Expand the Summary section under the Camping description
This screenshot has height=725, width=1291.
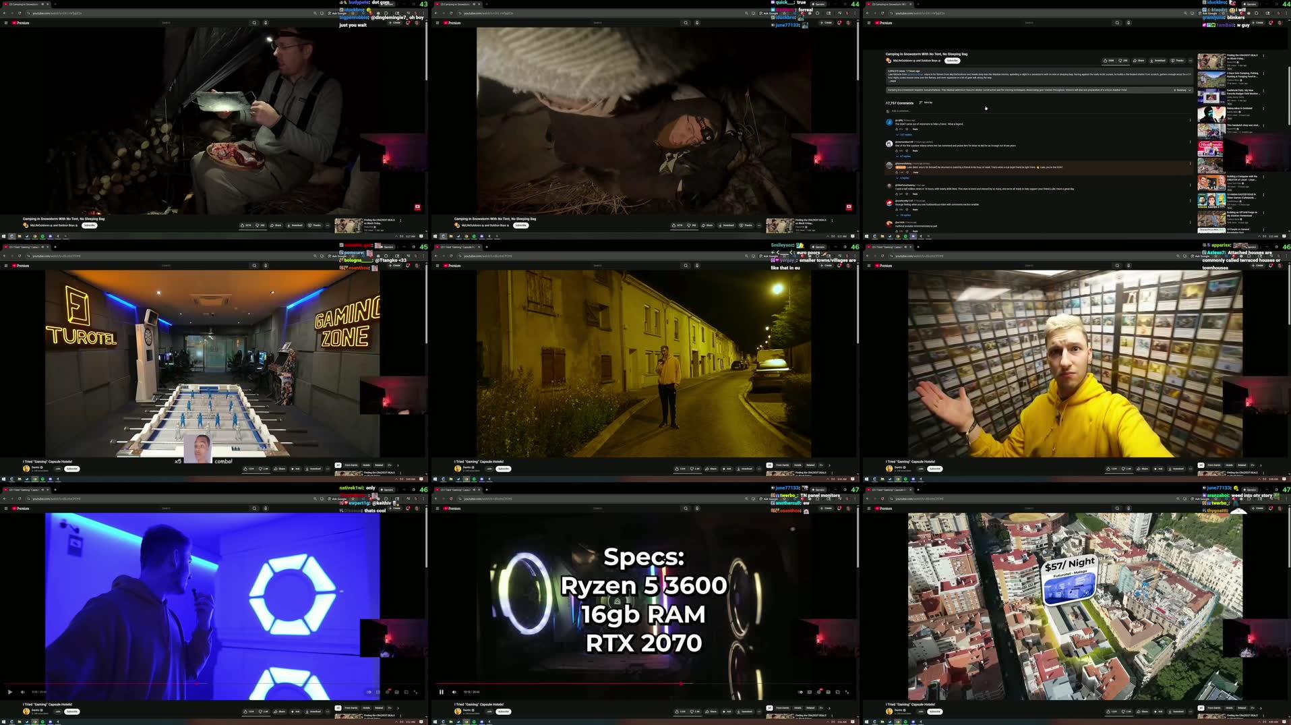tap(1182, 90)
